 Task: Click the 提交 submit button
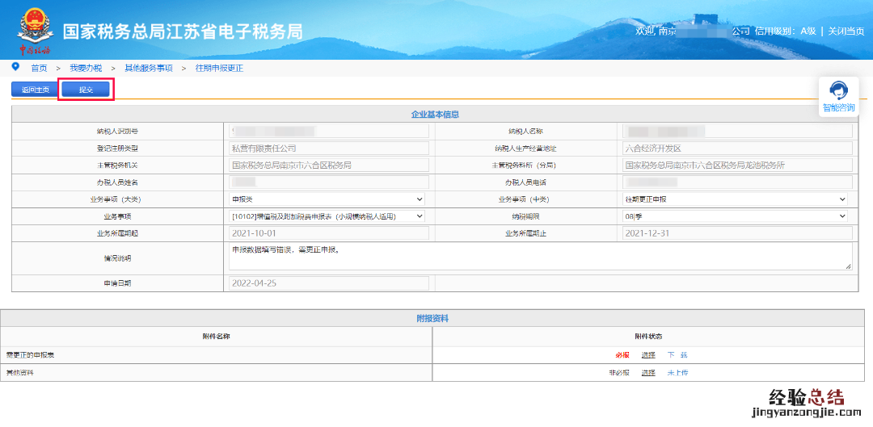click(x=86, y=90)
